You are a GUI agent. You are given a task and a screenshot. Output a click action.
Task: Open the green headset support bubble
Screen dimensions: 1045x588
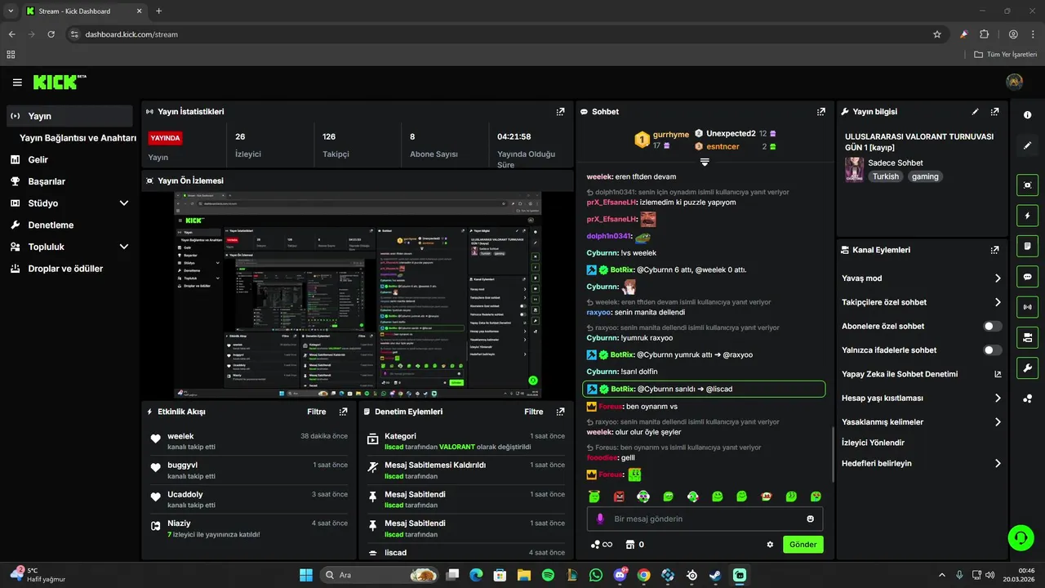[1021, 537]
